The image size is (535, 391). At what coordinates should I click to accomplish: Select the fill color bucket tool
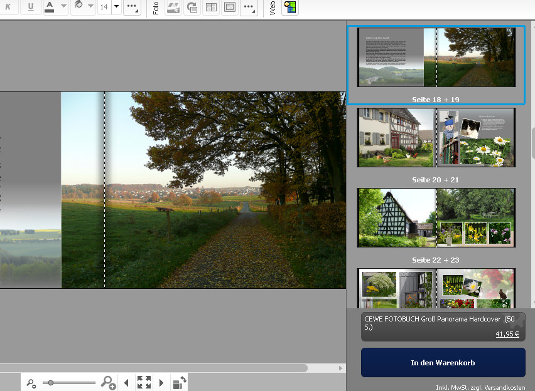pyautogui.click(x=78, y=6)
